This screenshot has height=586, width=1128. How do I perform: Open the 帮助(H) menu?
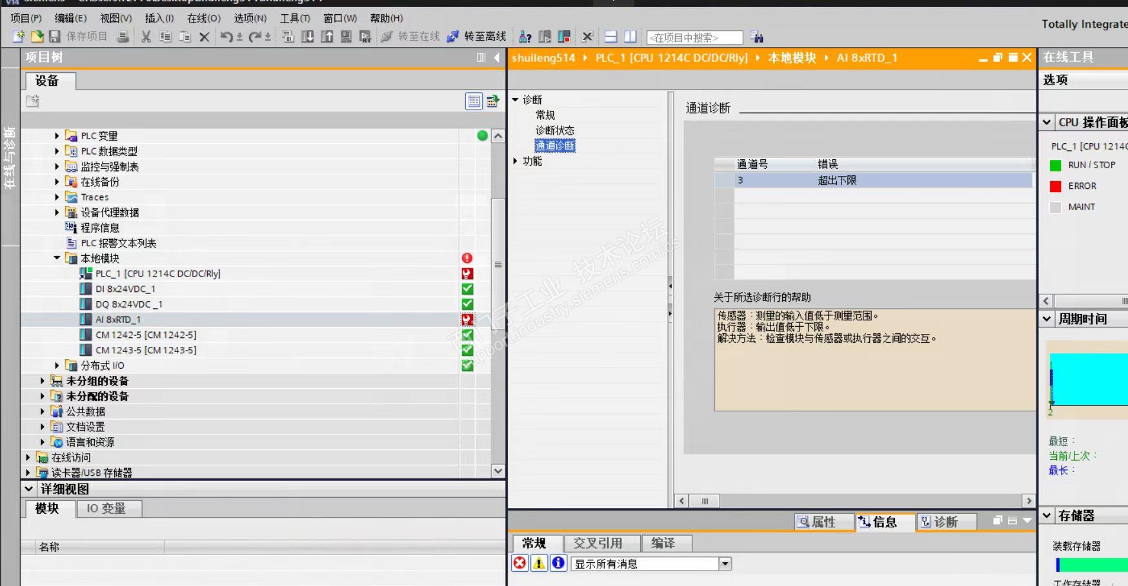(x=387, y=18)
